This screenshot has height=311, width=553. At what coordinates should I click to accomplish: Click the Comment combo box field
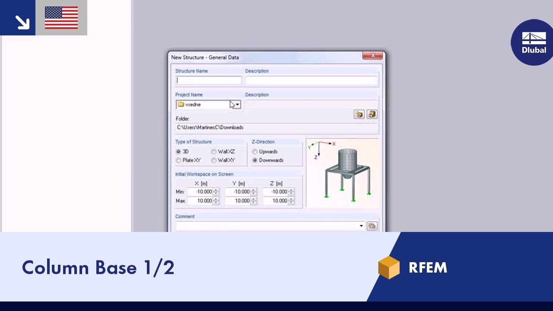270,226
